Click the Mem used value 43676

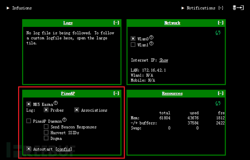pyautogui.click(x=193, y=118)
